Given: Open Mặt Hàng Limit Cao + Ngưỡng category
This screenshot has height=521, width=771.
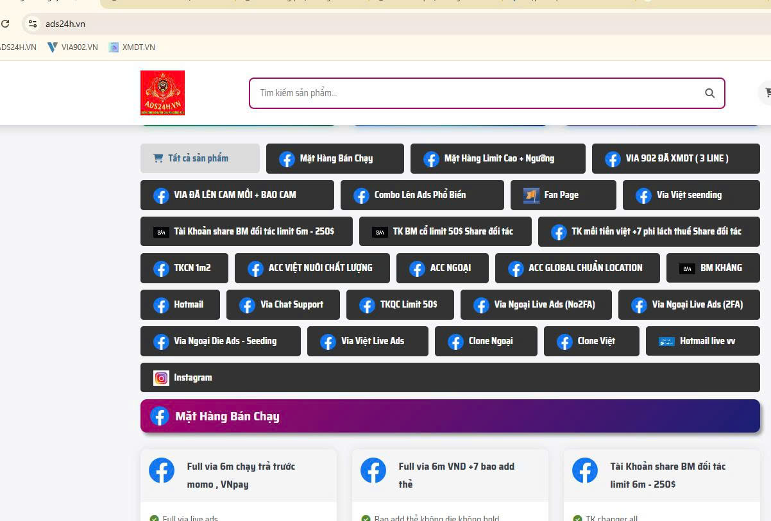Looking at the screenshot, I should [x=498, y=158].
